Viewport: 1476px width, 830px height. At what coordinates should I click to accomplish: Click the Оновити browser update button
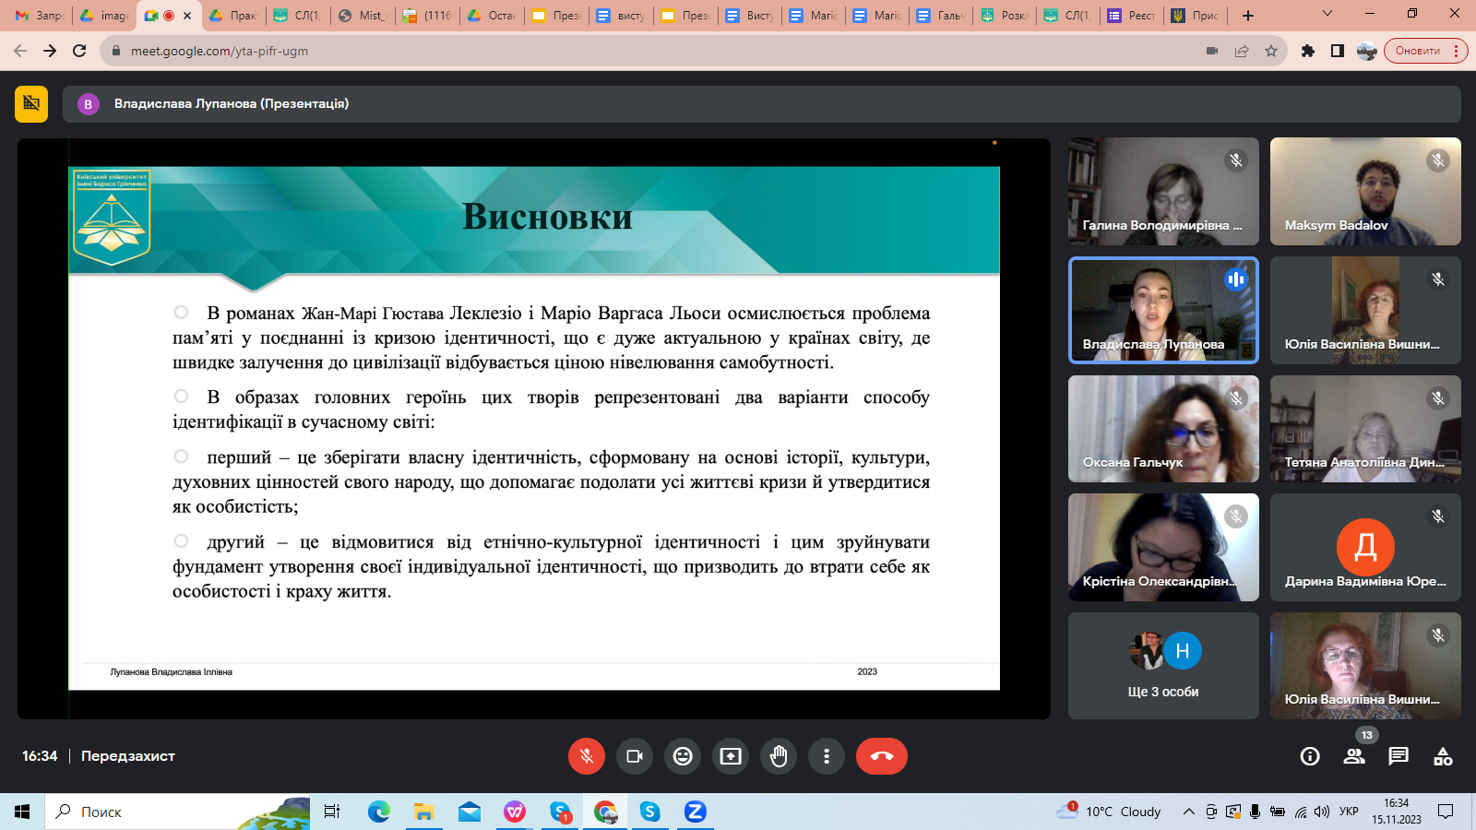[1418, 51]
